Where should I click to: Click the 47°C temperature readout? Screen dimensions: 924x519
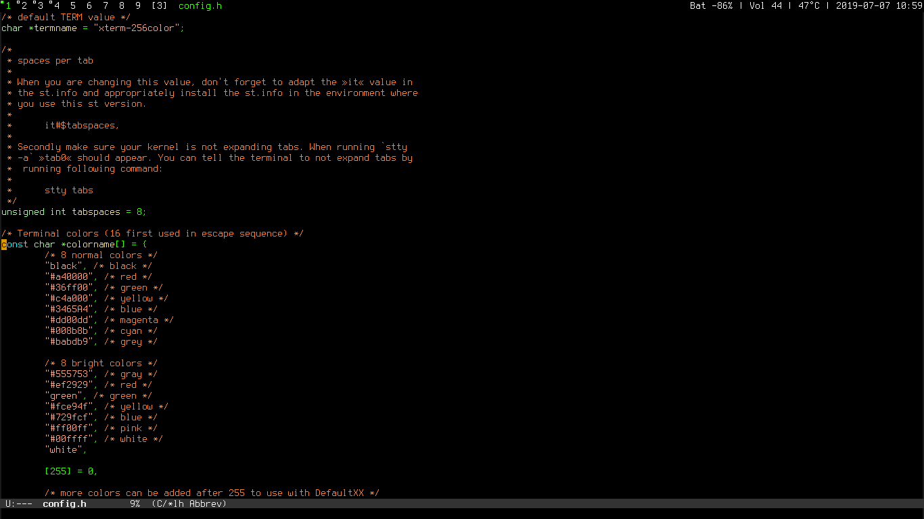pos(808,6)
